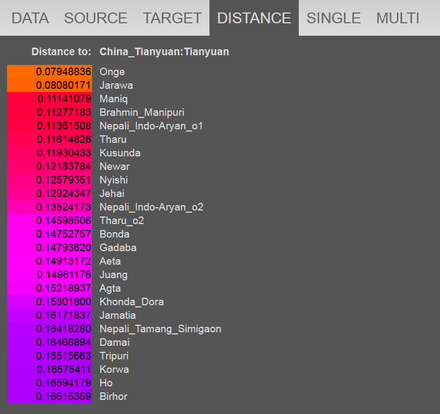Viewport: 440px width, 414px height.
Task: Click the distance value 0.07948836
Action: (x=49, y=72)
